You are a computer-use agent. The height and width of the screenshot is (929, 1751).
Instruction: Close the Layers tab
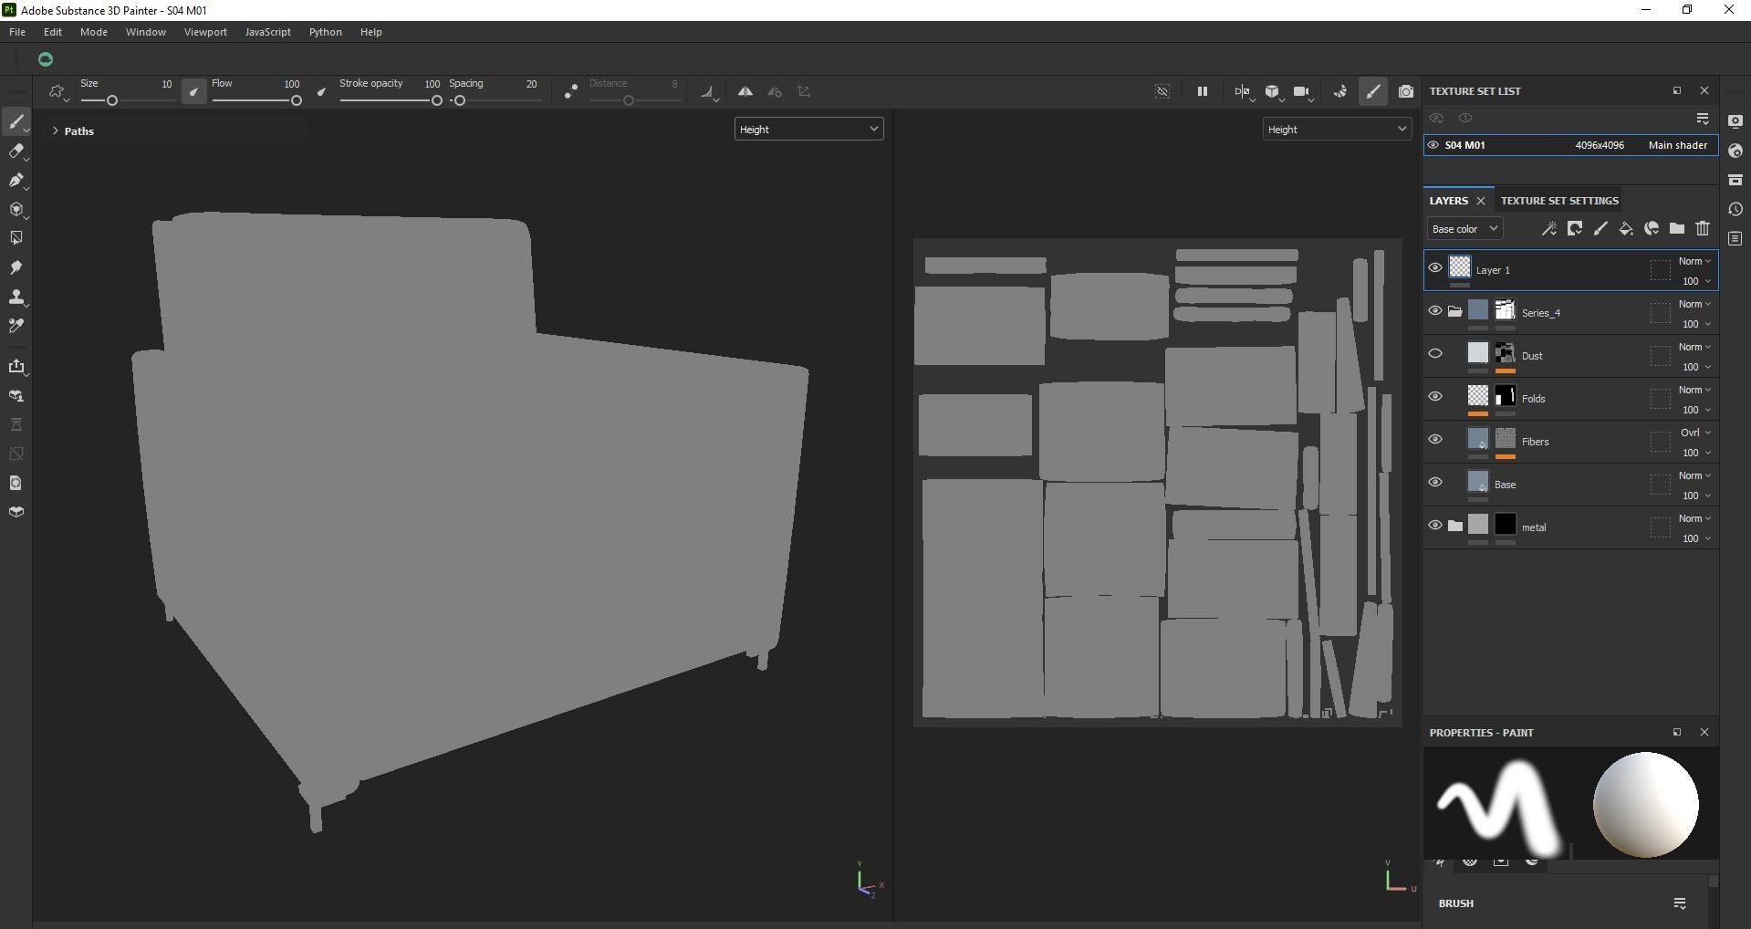pyautogui.click(x=1481, y=201)
